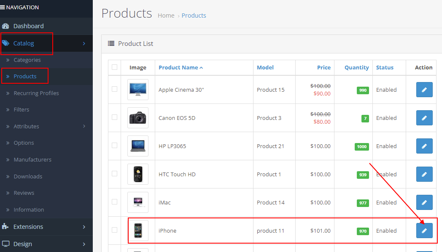Click the Canon EOS 5D camera thumbnail

pyautogui.click(x=138, y=118)
